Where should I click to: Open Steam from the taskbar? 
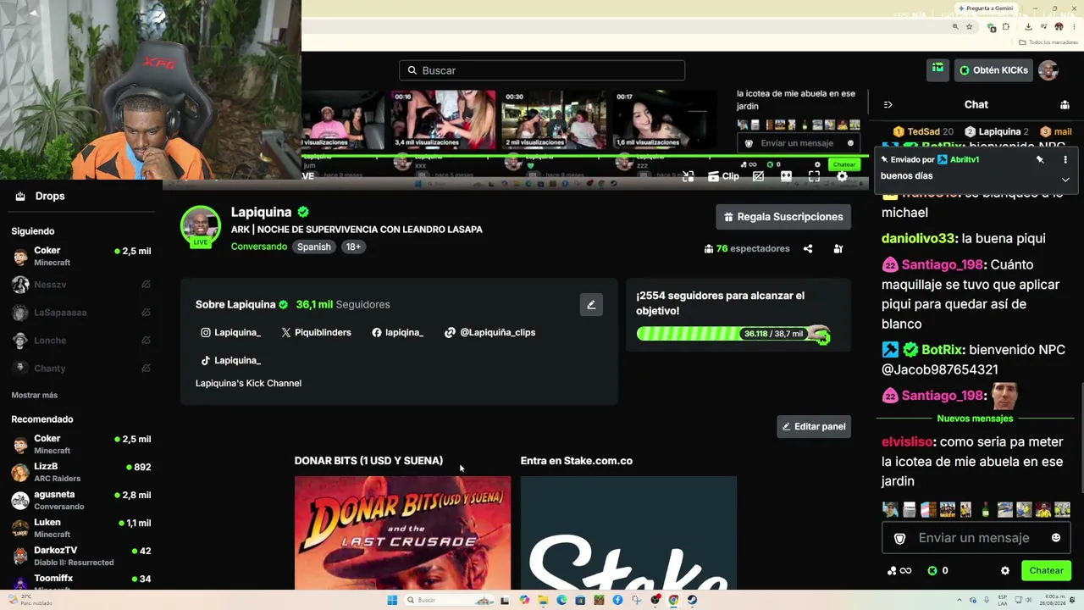coord(692,600)
